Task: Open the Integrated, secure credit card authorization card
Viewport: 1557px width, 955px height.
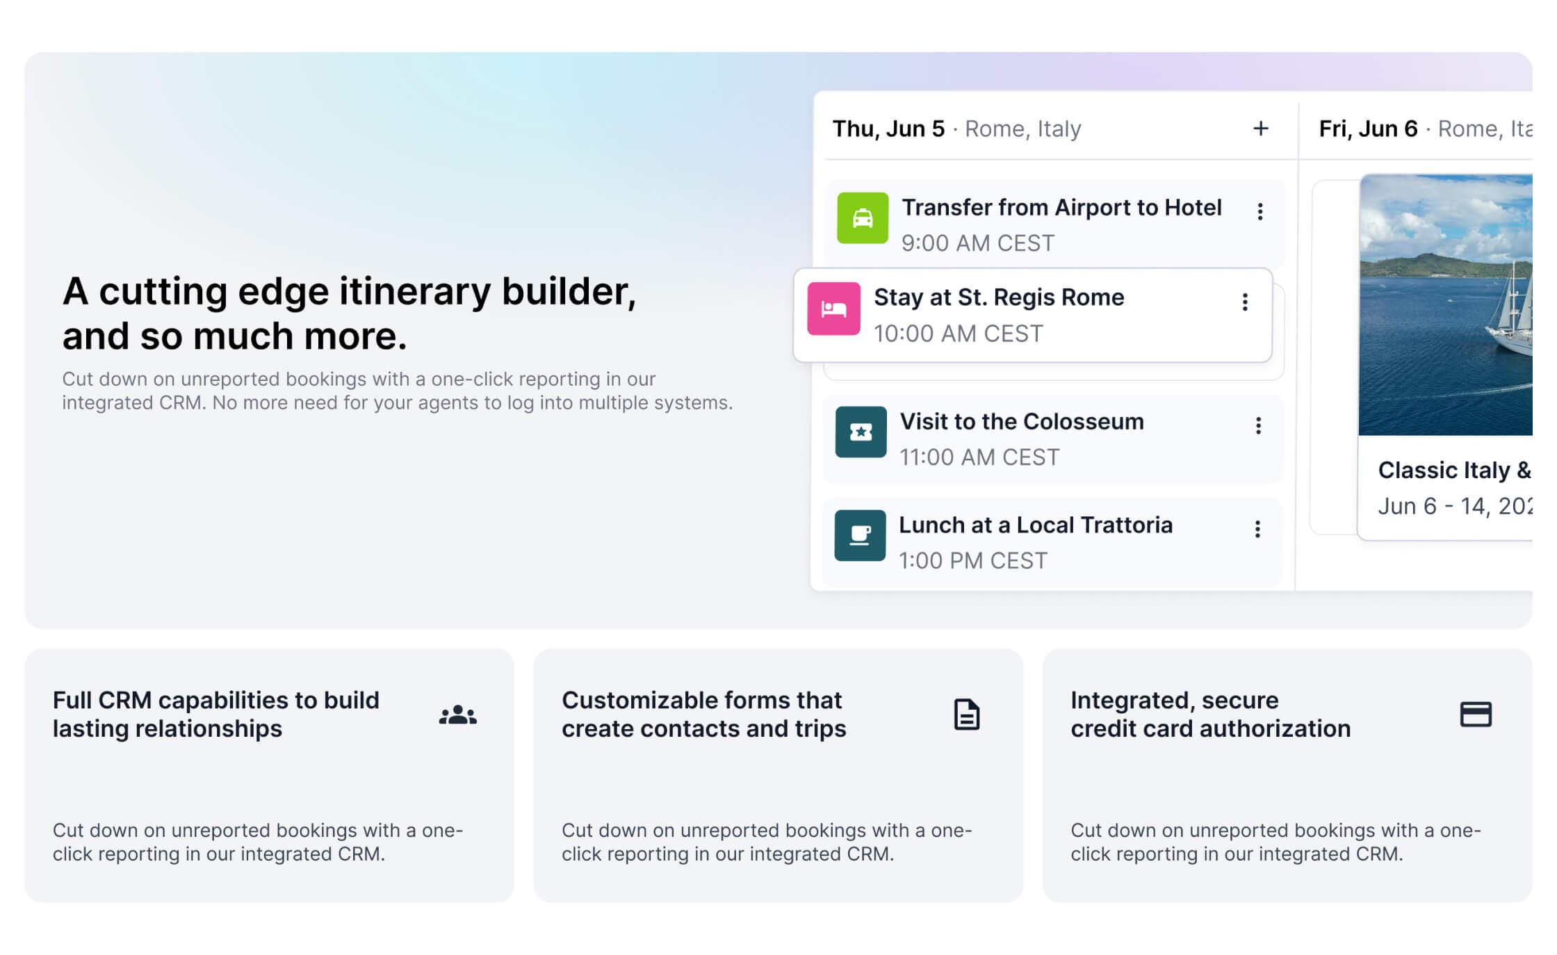Action: click(x=1287, y=775)
